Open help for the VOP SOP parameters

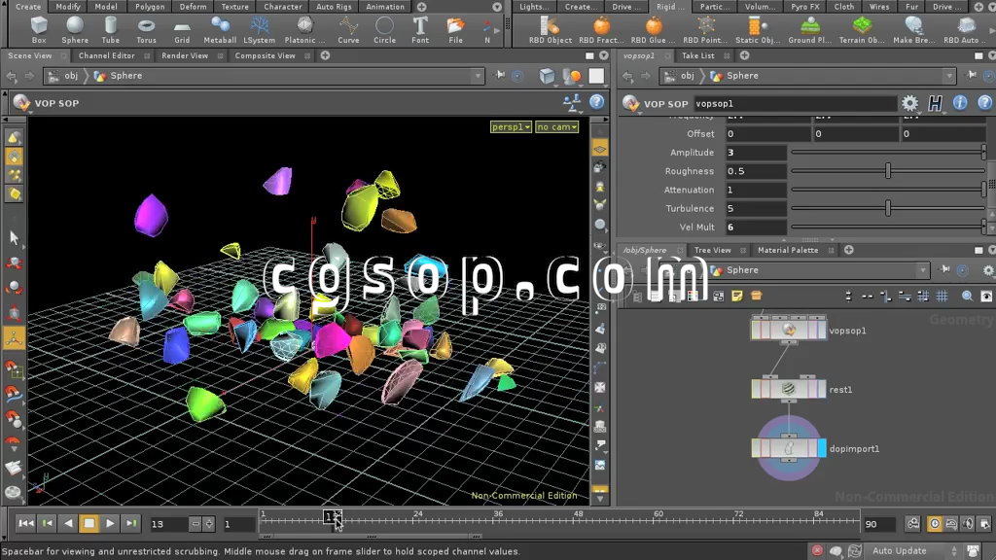pos(984,103)
